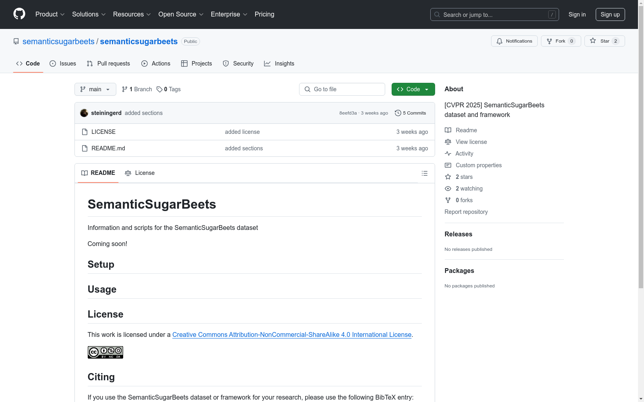This screenshot has height=402, width=644.
Task: Click the Notifications button
Action: point(514,41)
